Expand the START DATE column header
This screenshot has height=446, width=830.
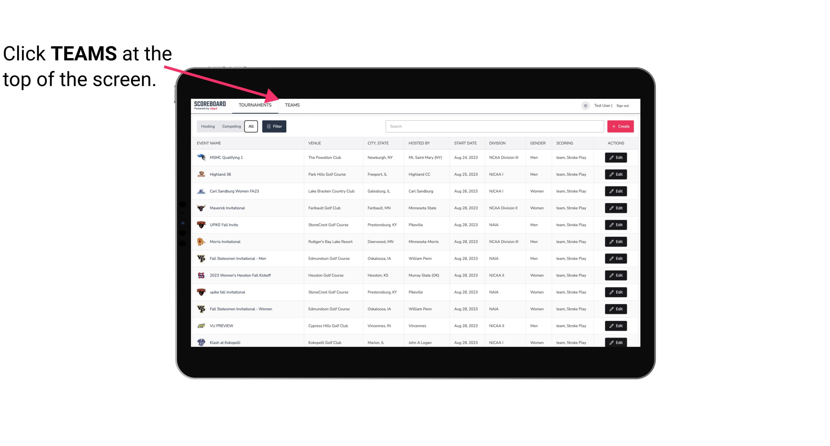465,143
